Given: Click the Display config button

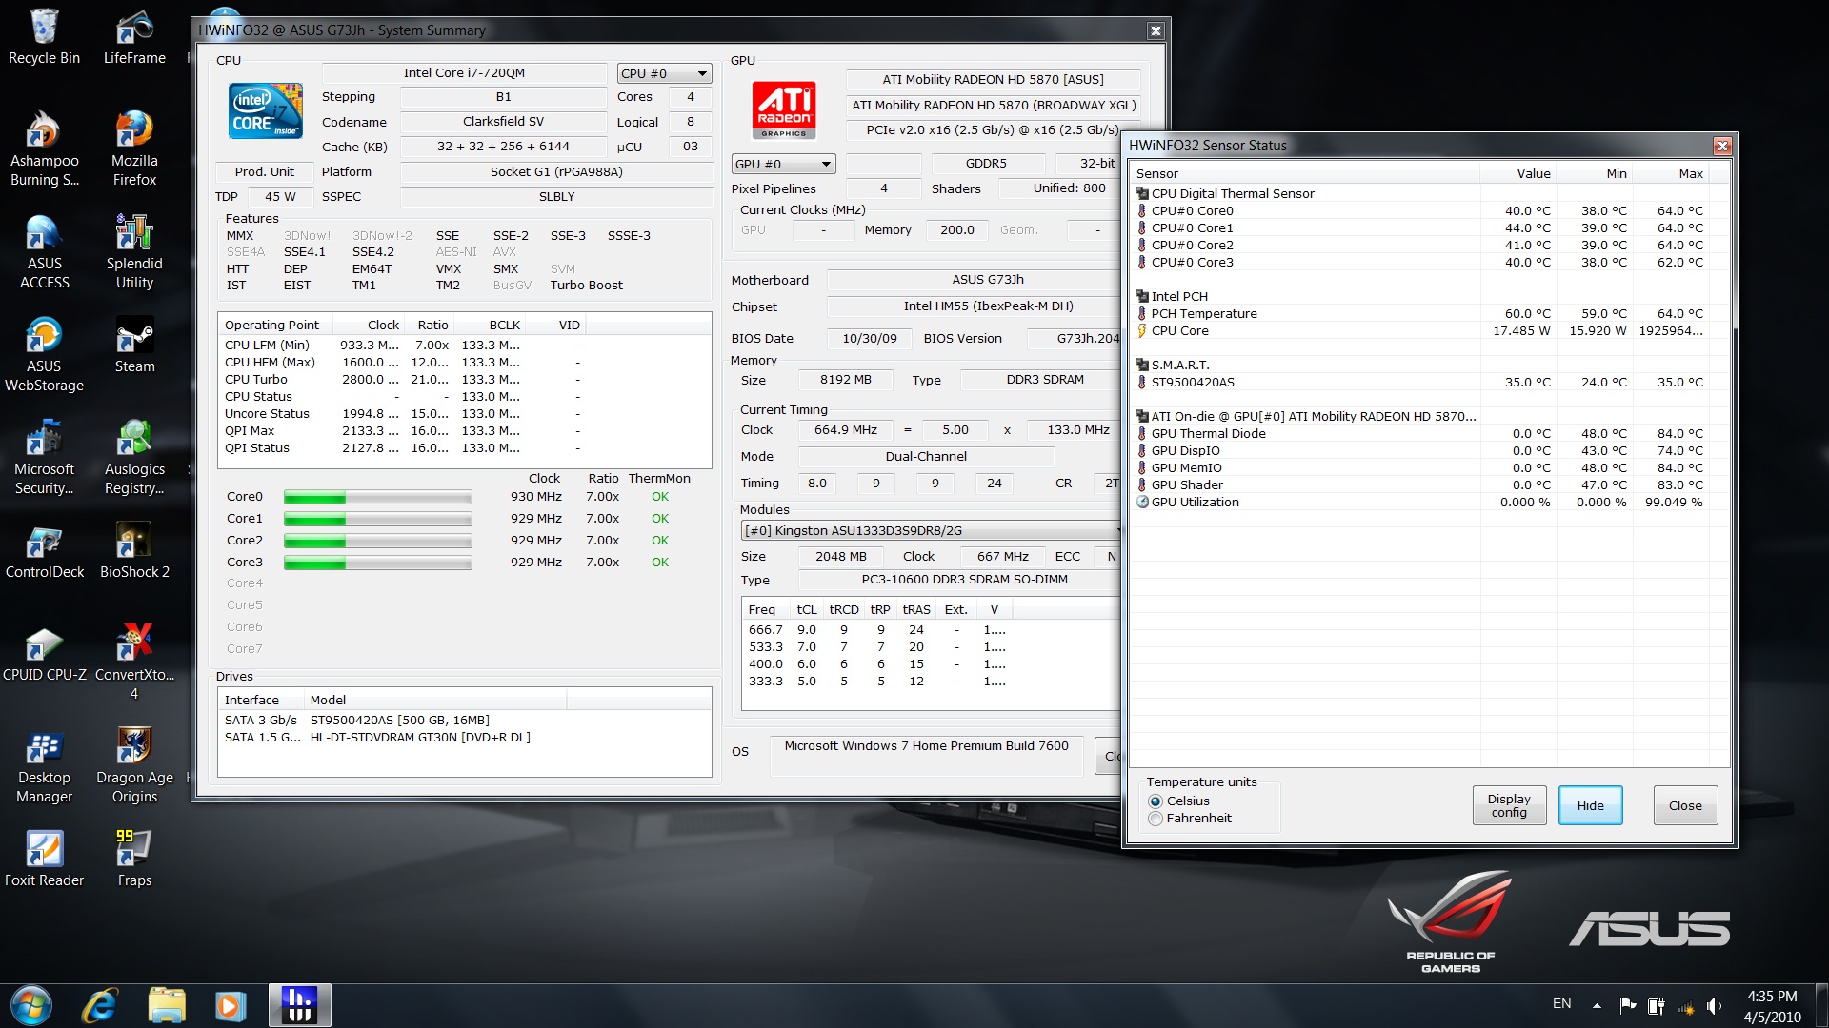Looking at the screenshot, I should tap(1509, 805).
